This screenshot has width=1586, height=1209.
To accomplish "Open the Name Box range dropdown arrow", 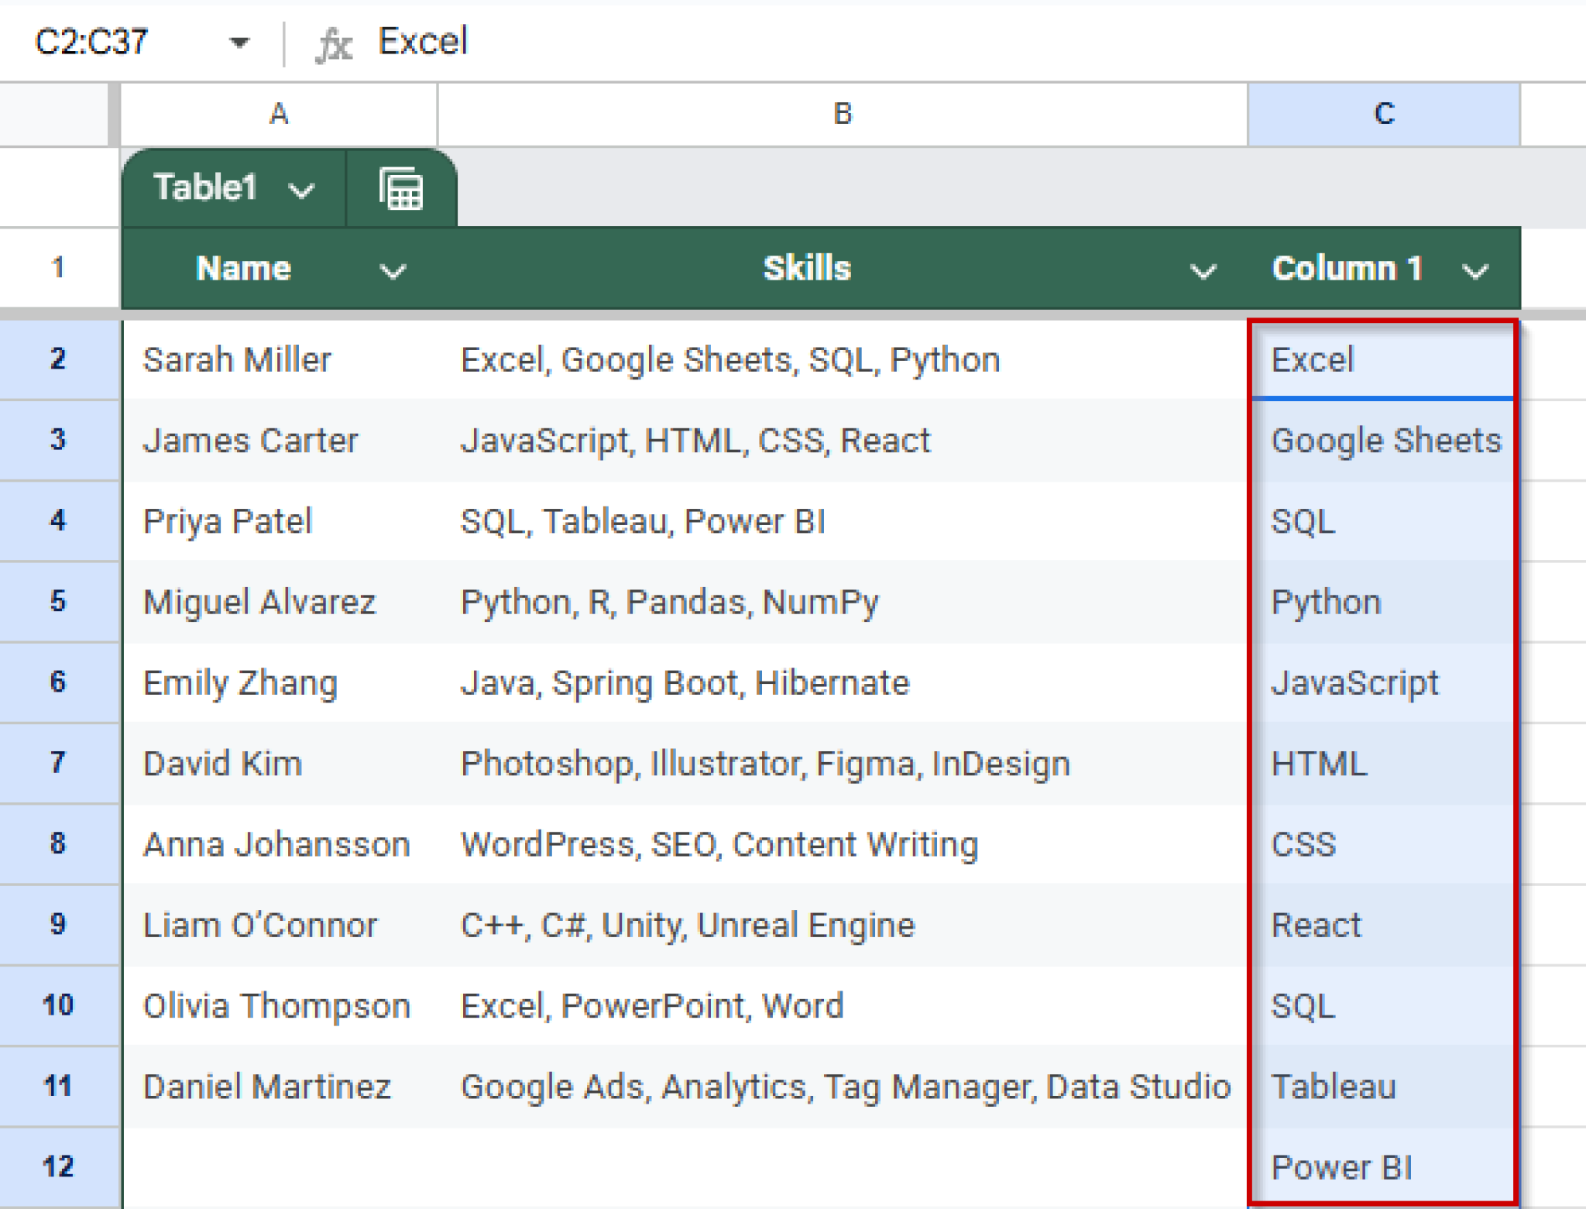I will 239,43.
